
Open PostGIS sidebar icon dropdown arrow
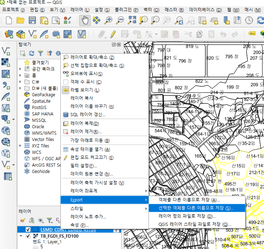pyautogui.click(x=14, y=119)
